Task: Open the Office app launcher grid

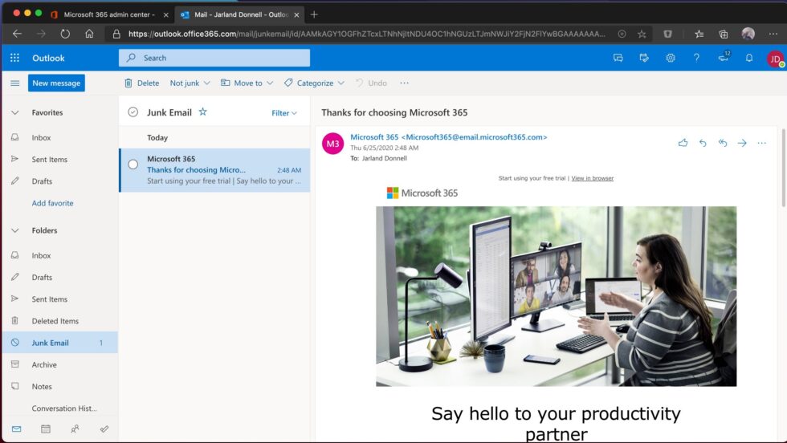Action: pos(14,58)
